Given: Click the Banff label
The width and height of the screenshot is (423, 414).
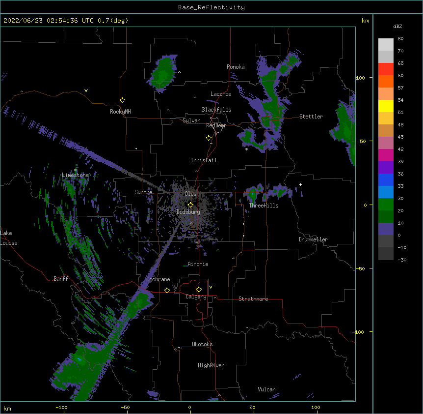Looking at the screenshot, I should pos(61,279).
